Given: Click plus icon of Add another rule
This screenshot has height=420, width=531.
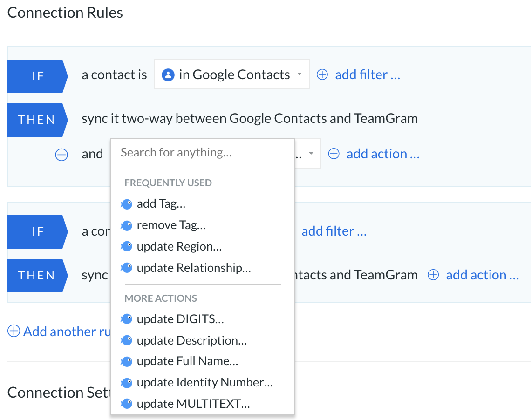Looking at the screenshot, I should coord(14,331).
